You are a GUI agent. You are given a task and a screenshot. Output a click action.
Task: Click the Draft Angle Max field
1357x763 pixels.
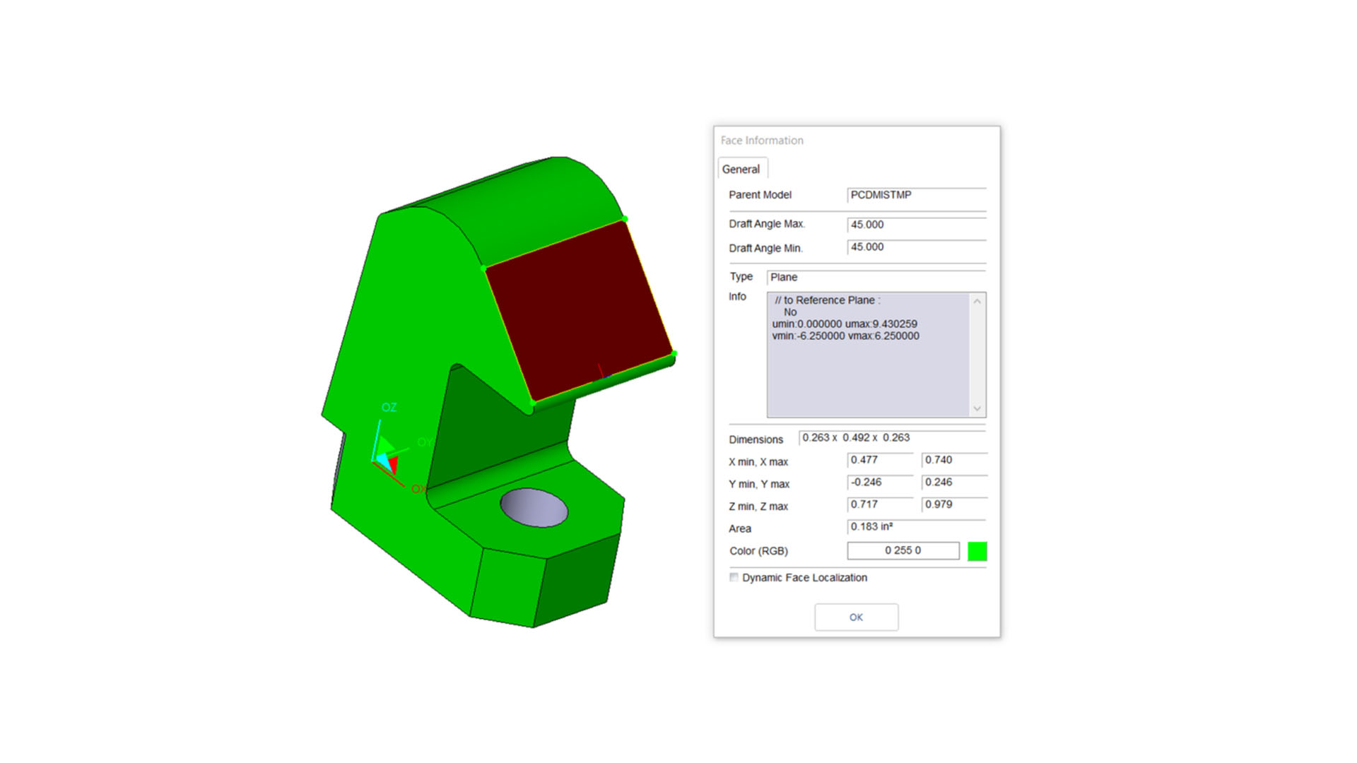click(916, 225)
